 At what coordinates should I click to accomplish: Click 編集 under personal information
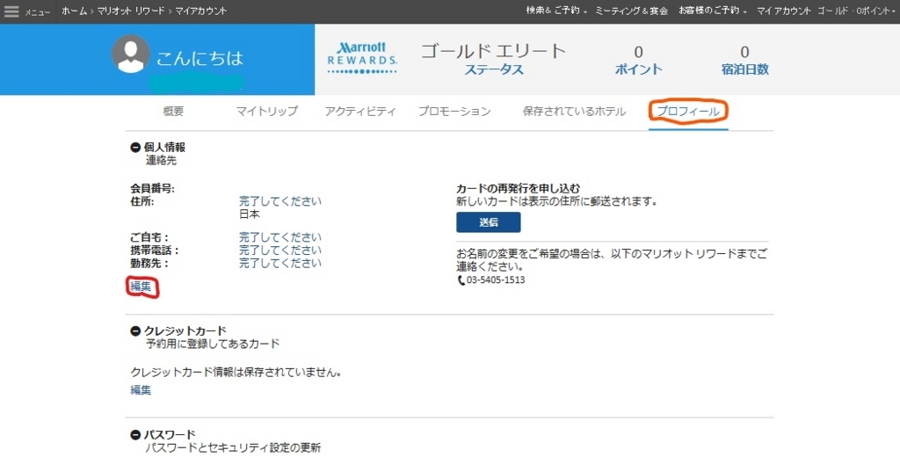141,286
